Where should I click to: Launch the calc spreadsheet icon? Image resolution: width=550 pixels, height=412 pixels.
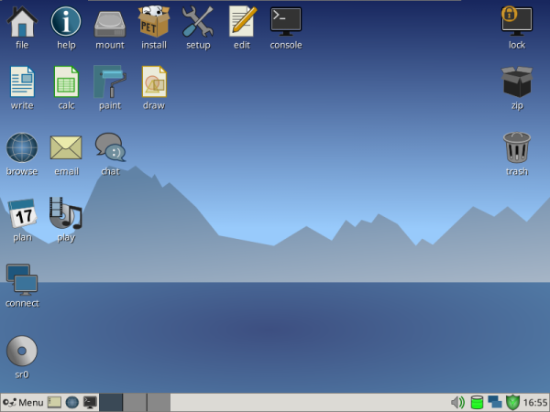[x=66, y=82]
